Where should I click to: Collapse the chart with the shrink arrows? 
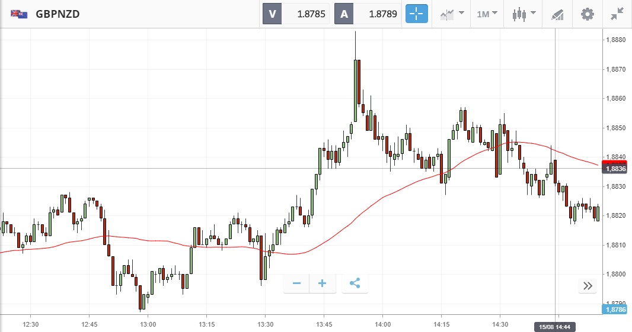(617, 14)
